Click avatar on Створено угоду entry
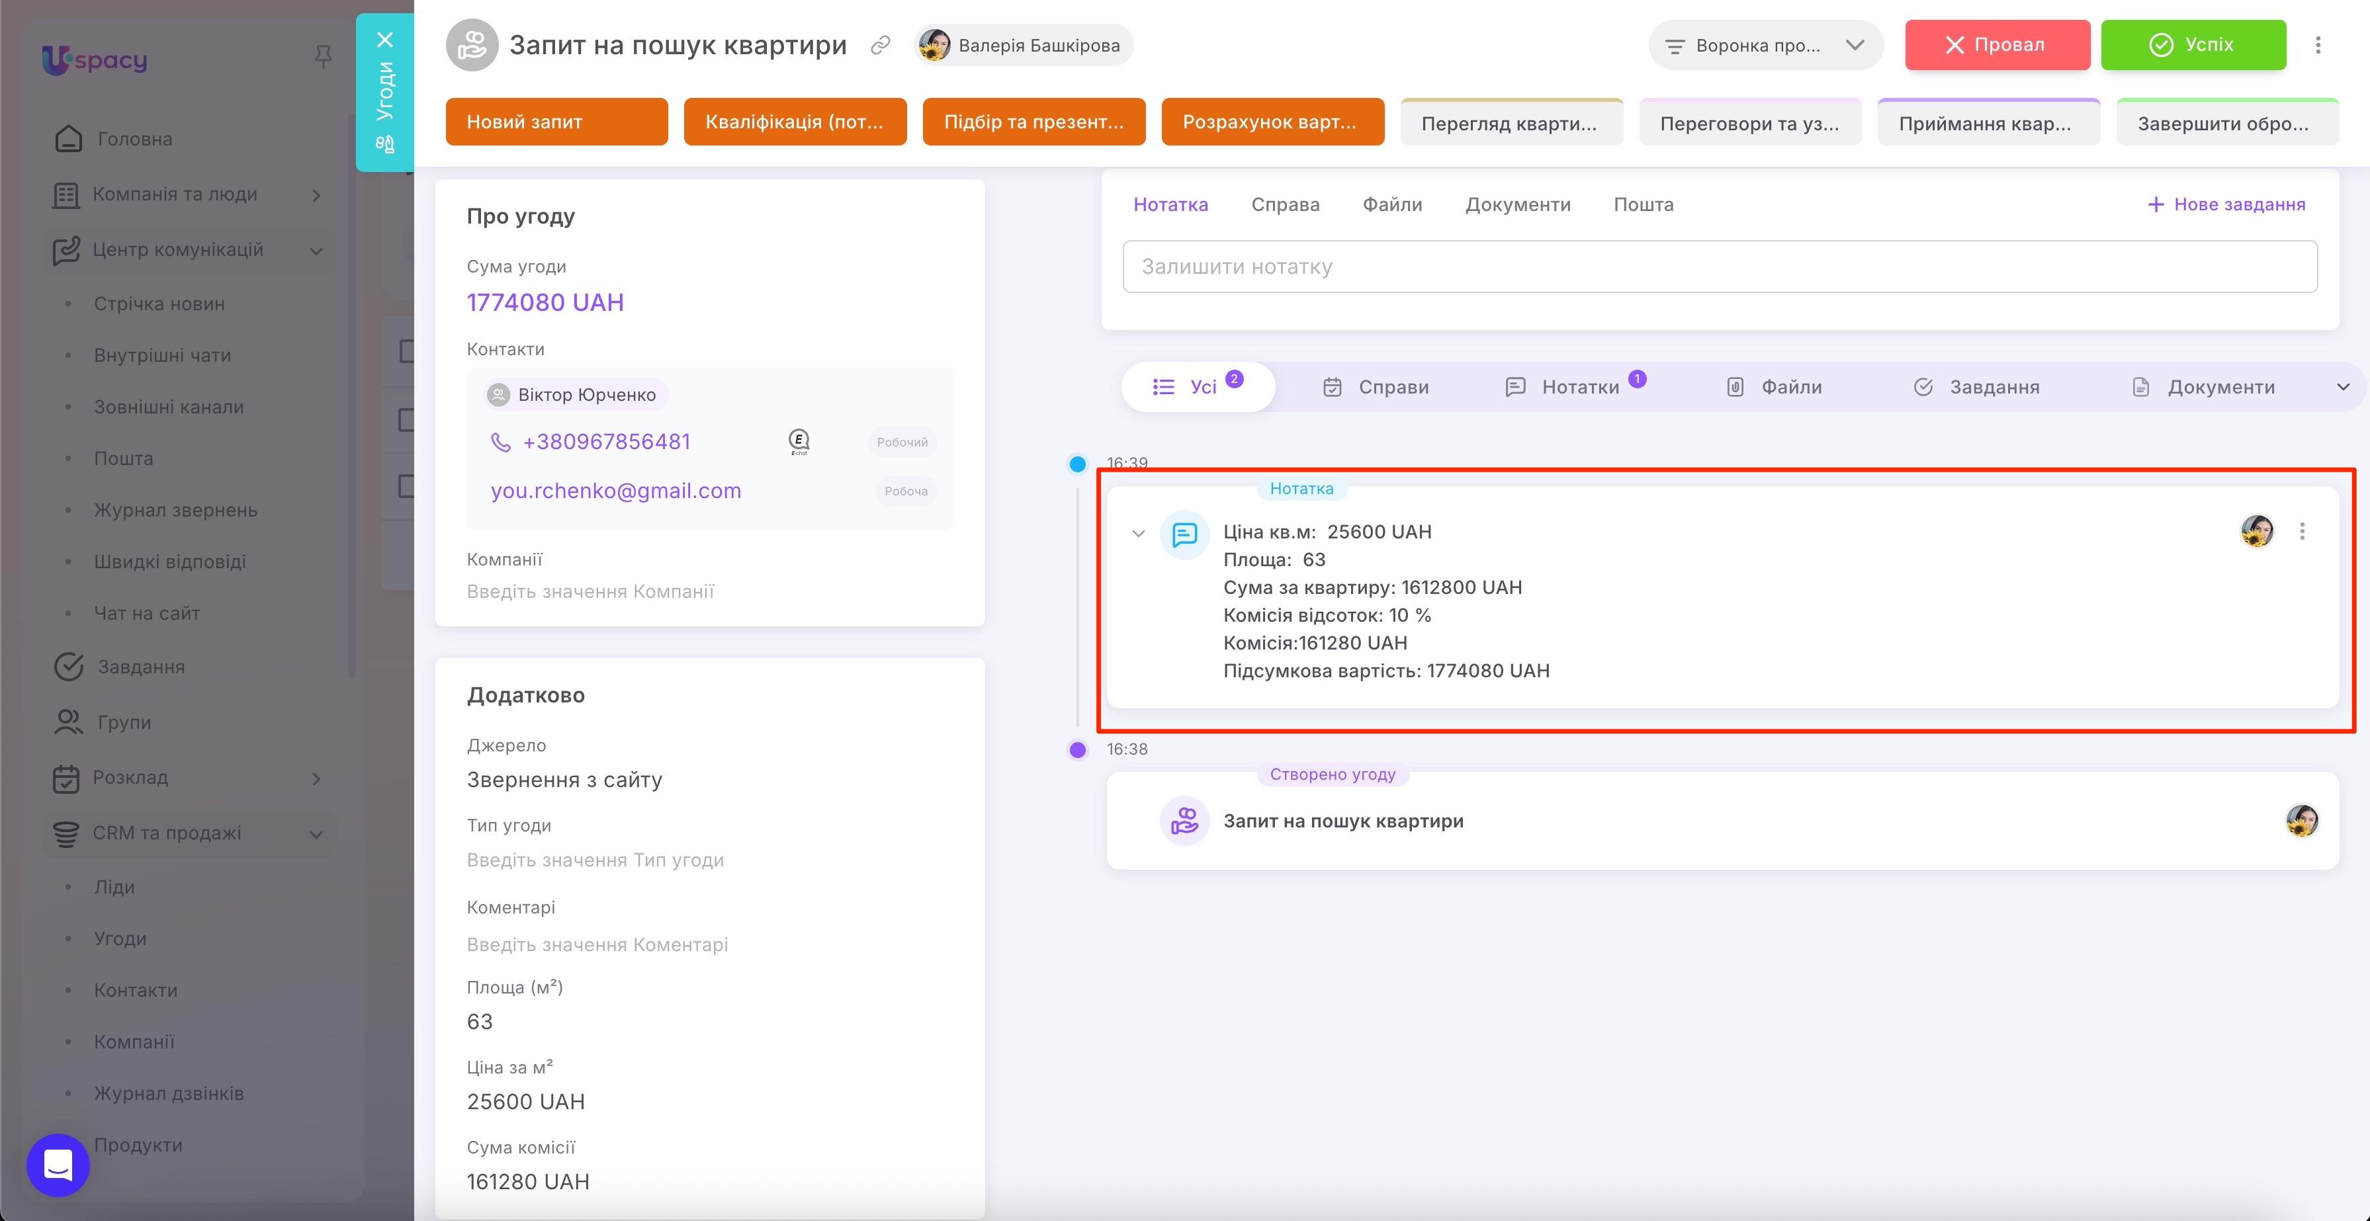The height and width of the screenshot is (1221, 2370). pos(2302,820)
